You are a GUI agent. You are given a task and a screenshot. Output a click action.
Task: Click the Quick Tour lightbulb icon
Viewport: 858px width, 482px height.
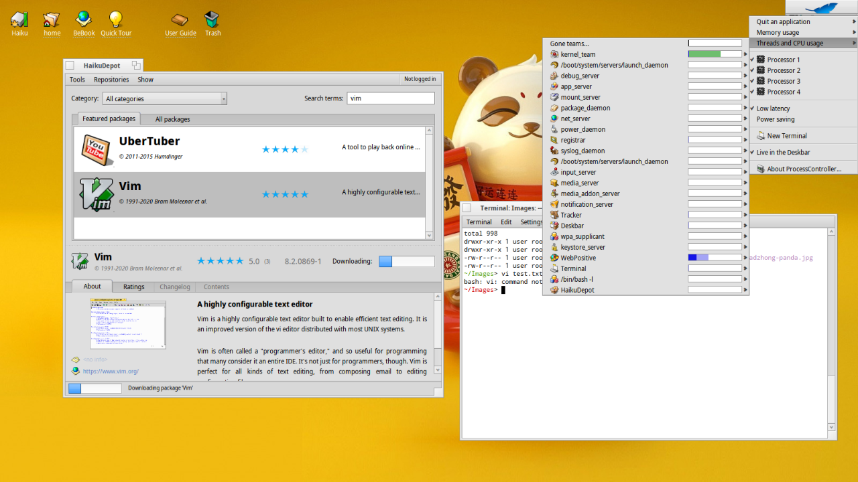click(116, 19)
